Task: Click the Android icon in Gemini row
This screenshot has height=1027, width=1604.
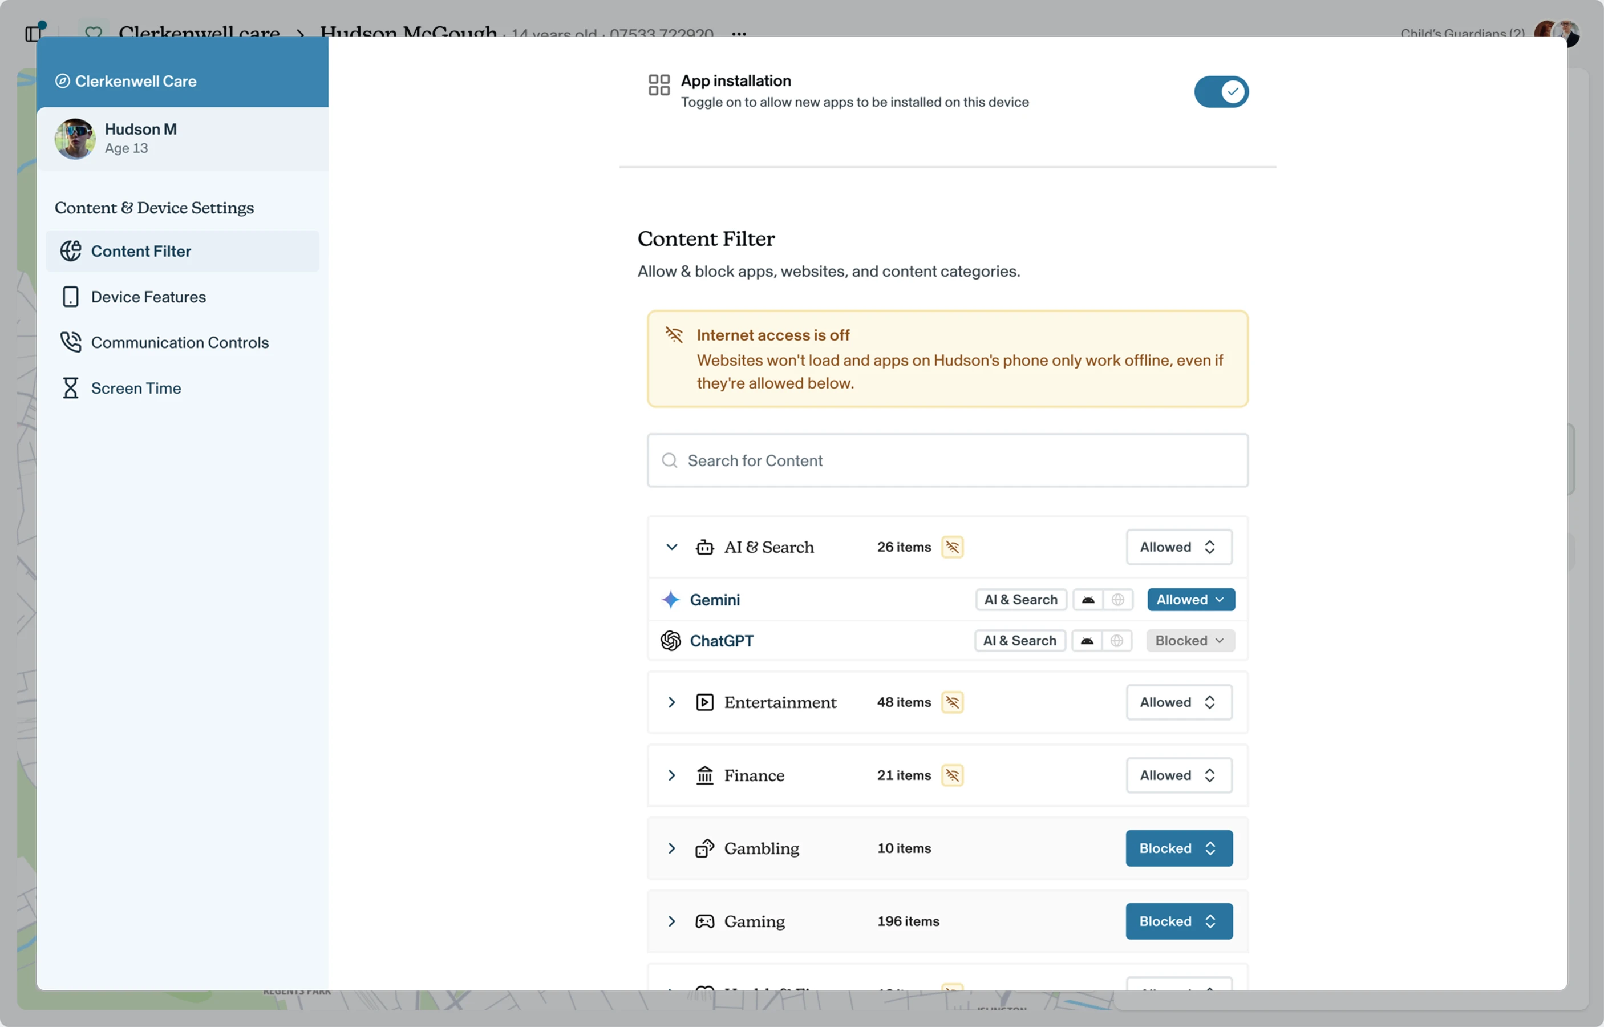Action: [1087, 600]
